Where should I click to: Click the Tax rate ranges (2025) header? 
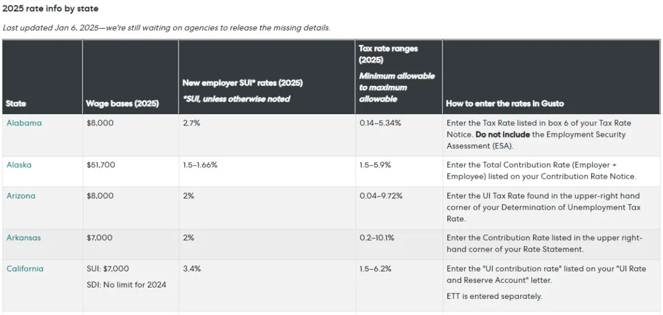[388, 54]
